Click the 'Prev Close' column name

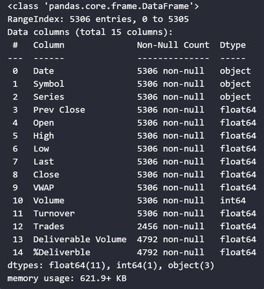coord(59,110)
